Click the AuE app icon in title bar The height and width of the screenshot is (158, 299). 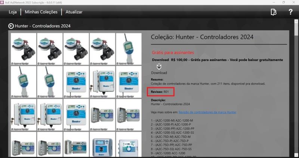pos(3,2)
